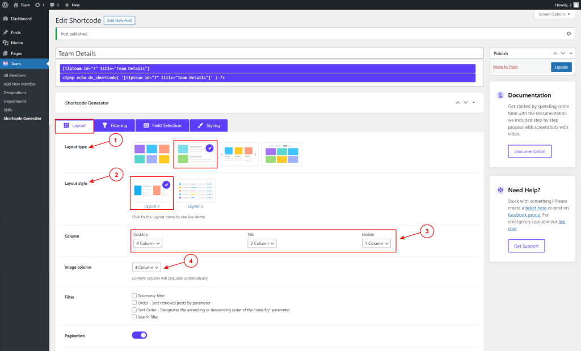
Task: Open the Desktop column dropdown
Action: tap(148, 243)
